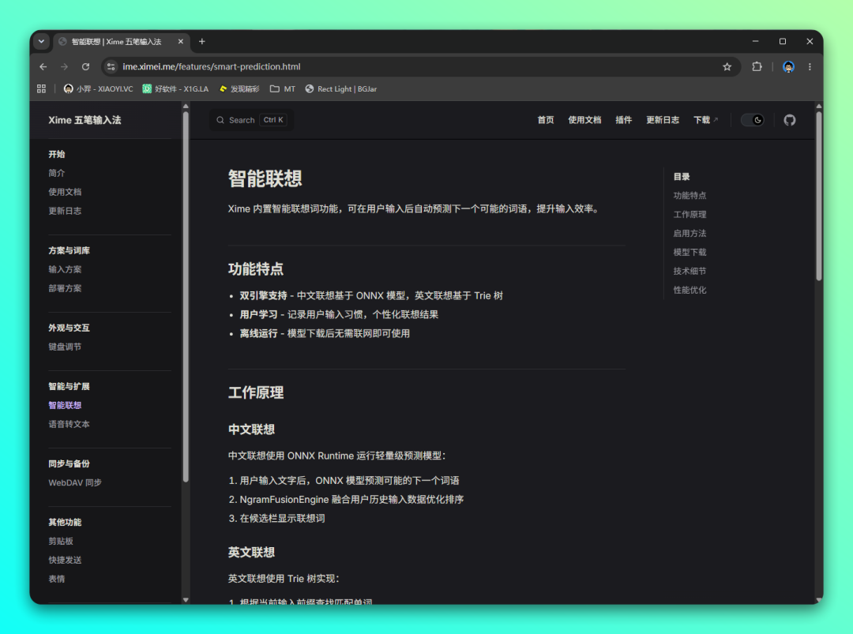
Task: Click the address bar URL
Action: click(x=211, y=67)
